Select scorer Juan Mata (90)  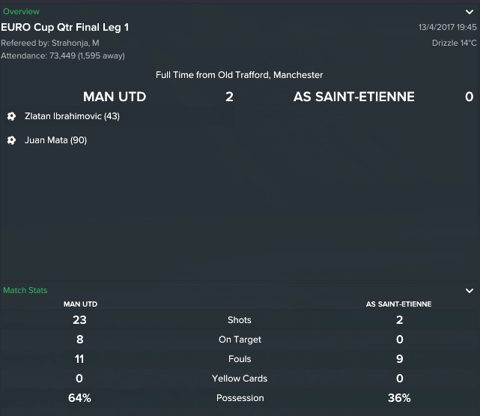pos(55,140)
